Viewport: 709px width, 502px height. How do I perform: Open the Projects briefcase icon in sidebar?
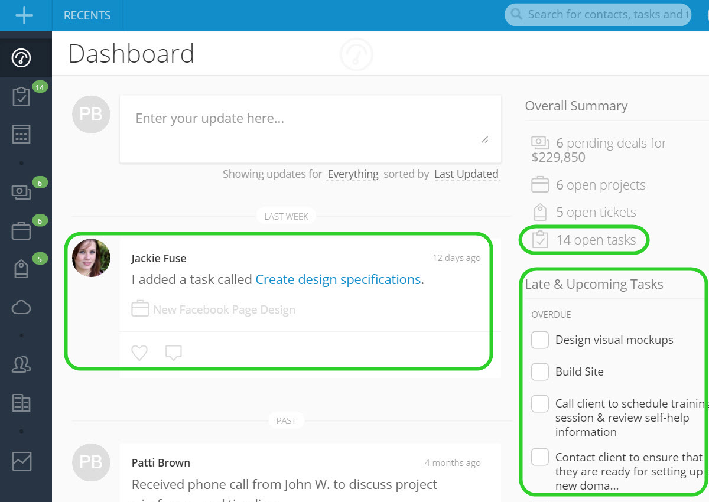tap(21, 231)
